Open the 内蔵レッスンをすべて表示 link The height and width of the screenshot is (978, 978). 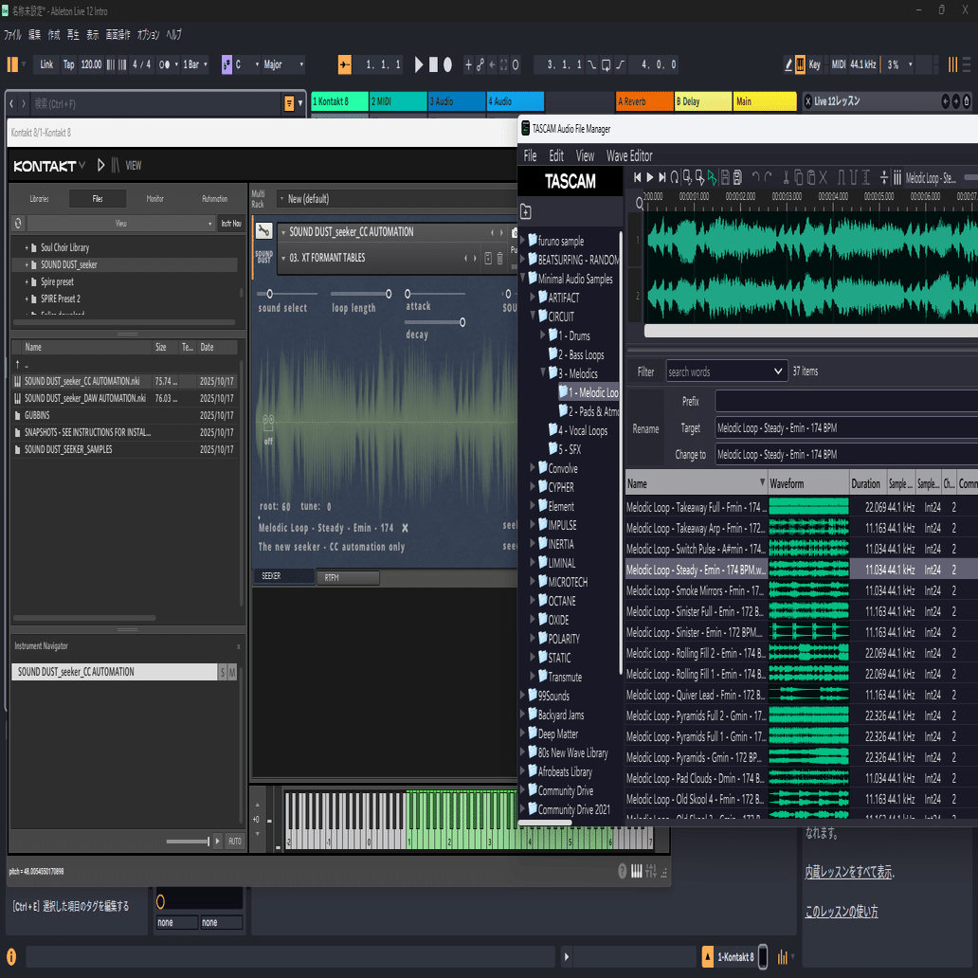(x=849, y=872)
